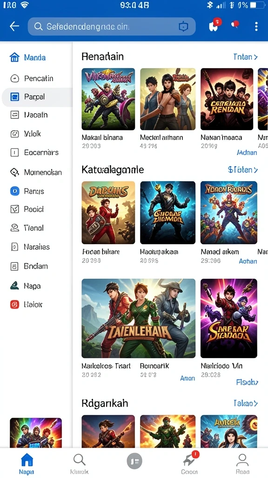The width and height of the screenshot is (268, 478).
Task: Open the Khack search tab
Action: coord(79,464)
